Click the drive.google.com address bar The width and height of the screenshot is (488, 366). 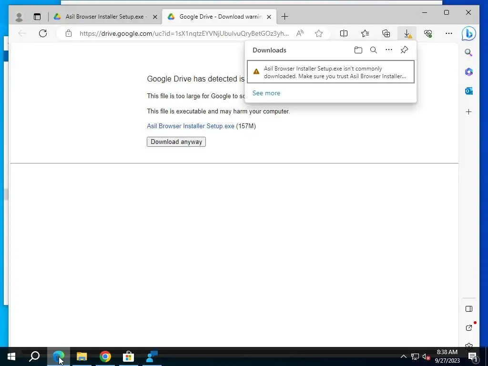(x=184, y=33)
